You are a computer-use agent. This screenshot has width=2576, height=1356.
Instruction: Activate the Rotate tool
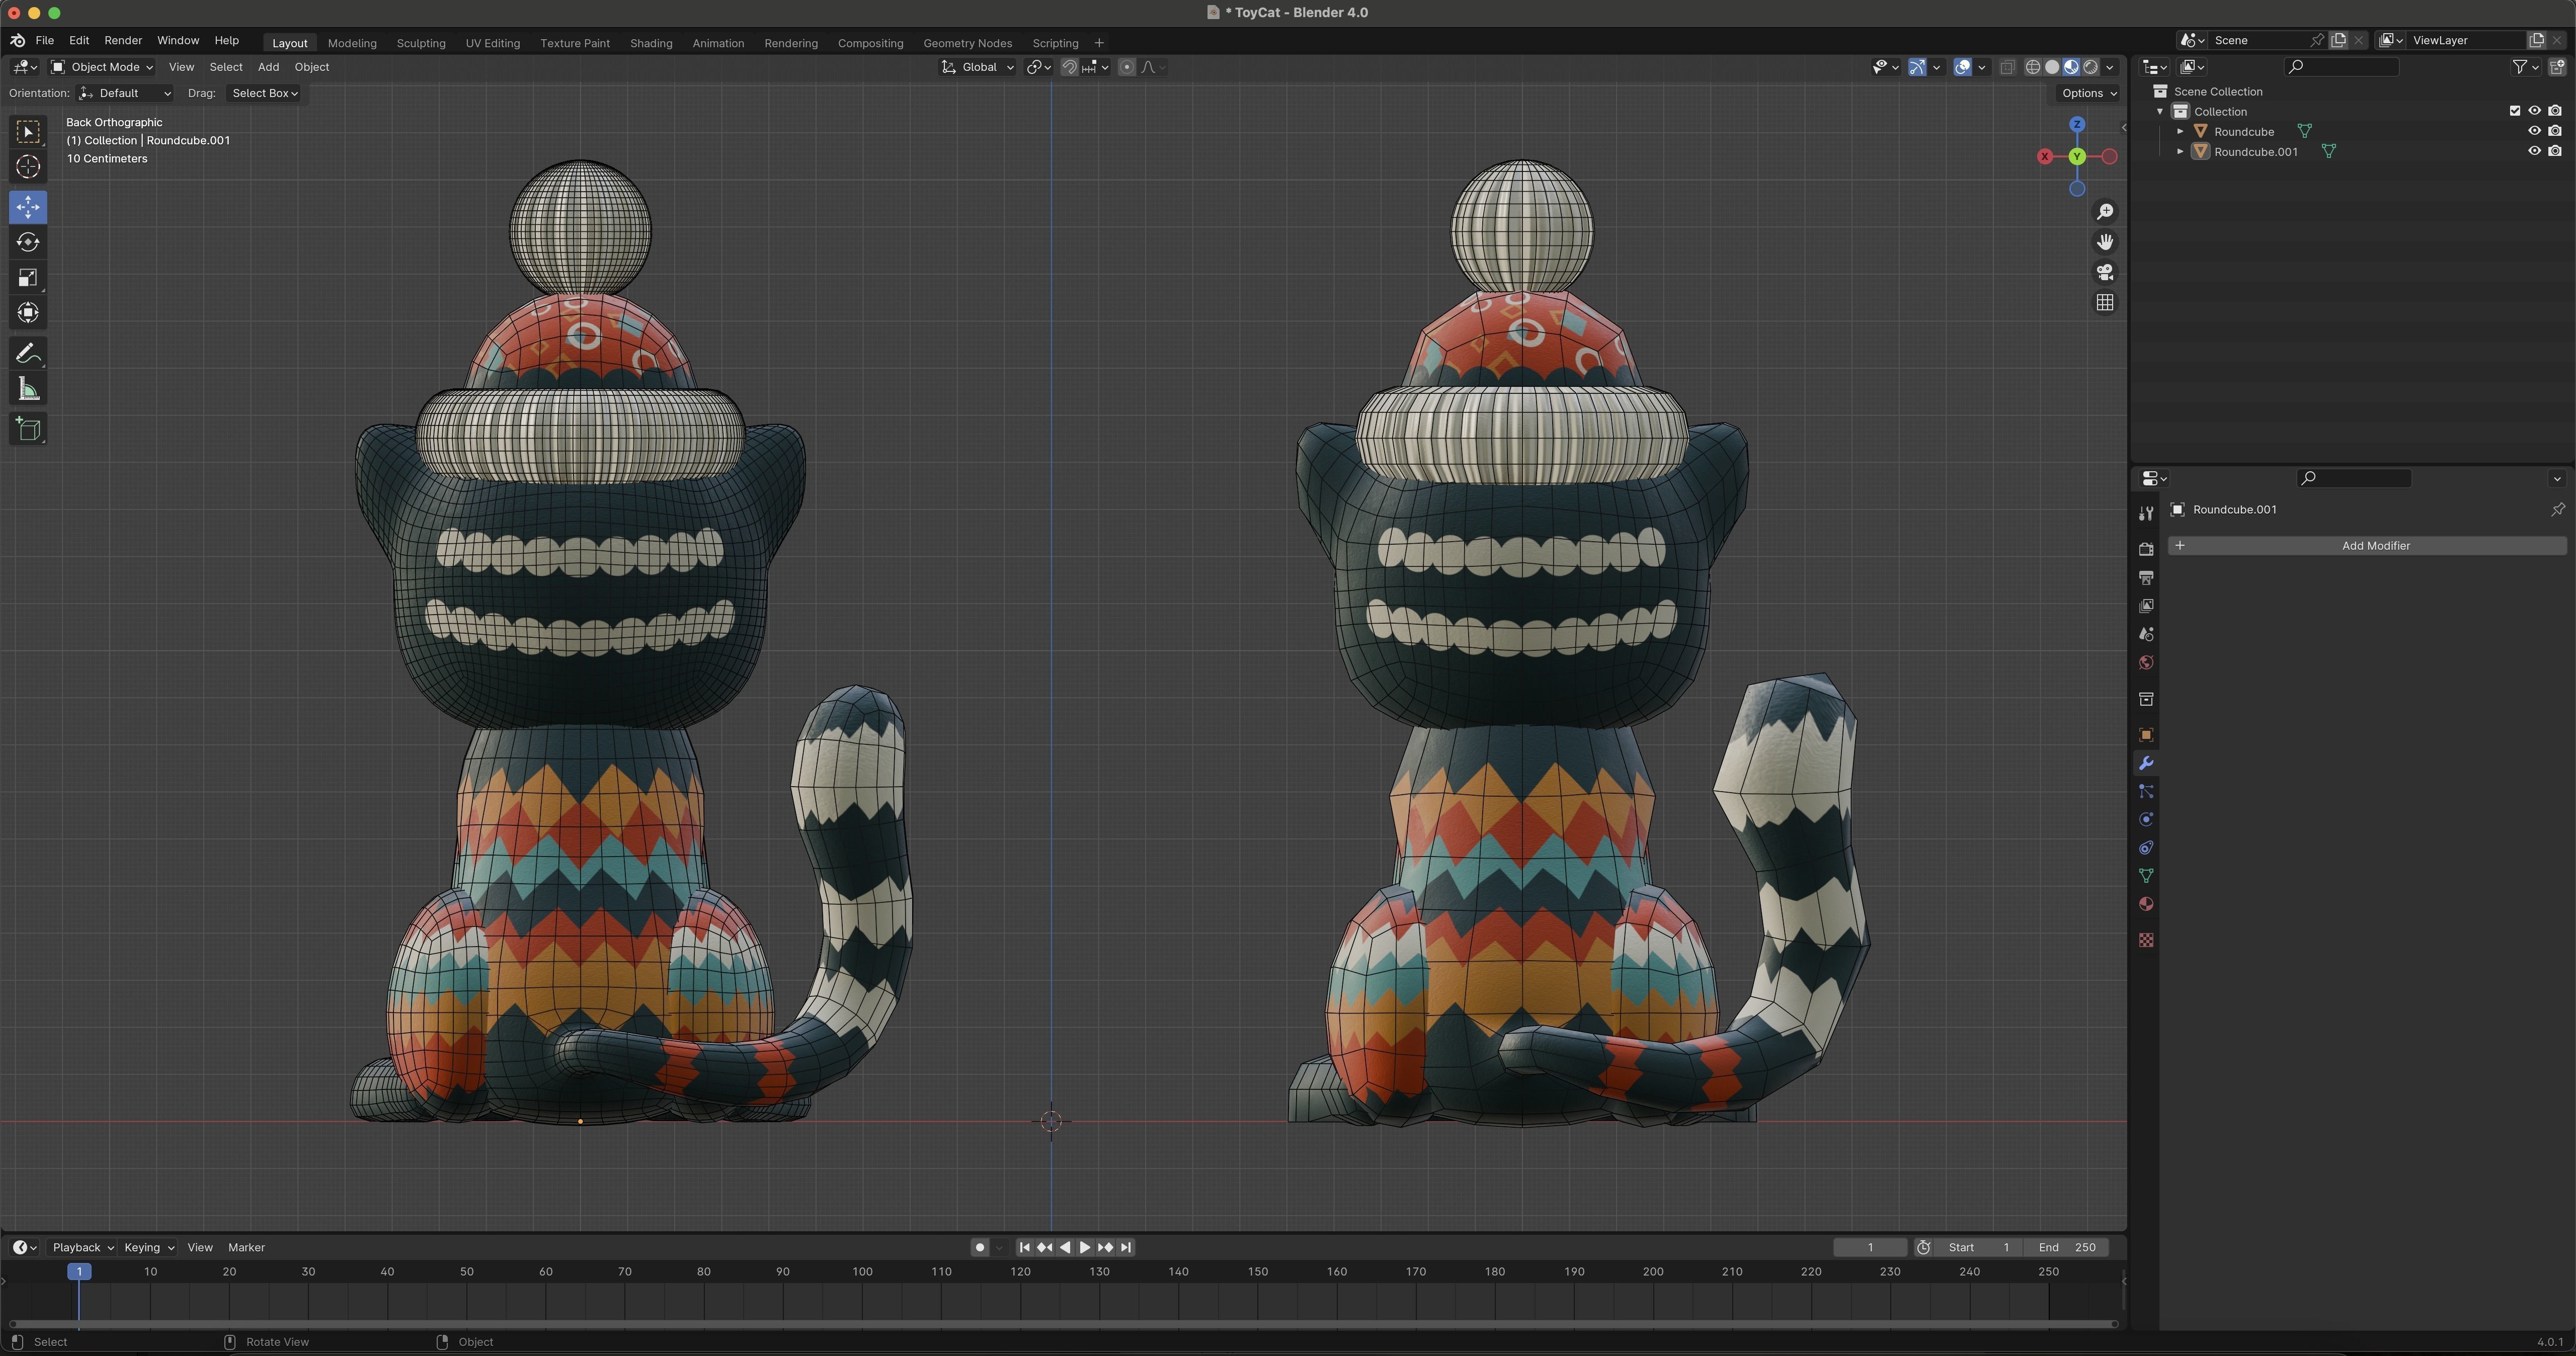coord(28,242)
